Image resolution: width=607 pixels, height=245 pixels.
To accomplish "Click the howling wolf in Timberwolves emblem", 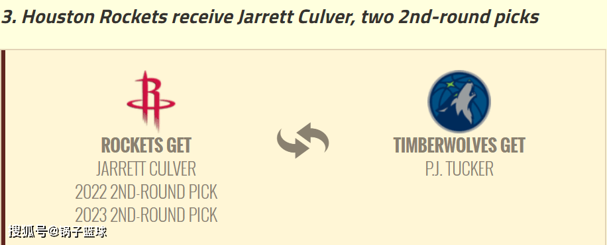I will 463,102.
